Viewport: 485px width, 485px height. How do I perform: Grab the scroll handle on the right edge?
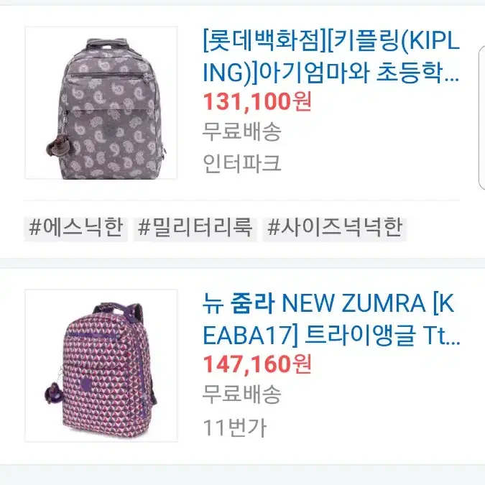tap(481, 118)
